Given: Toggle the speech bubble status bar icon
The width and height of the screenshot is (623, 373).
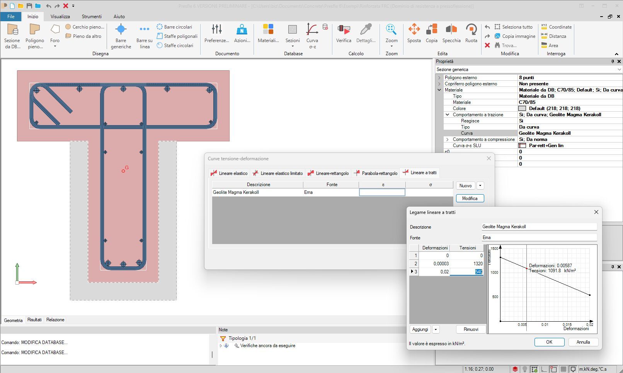Looking at the screenshot, I should point(573,369).
